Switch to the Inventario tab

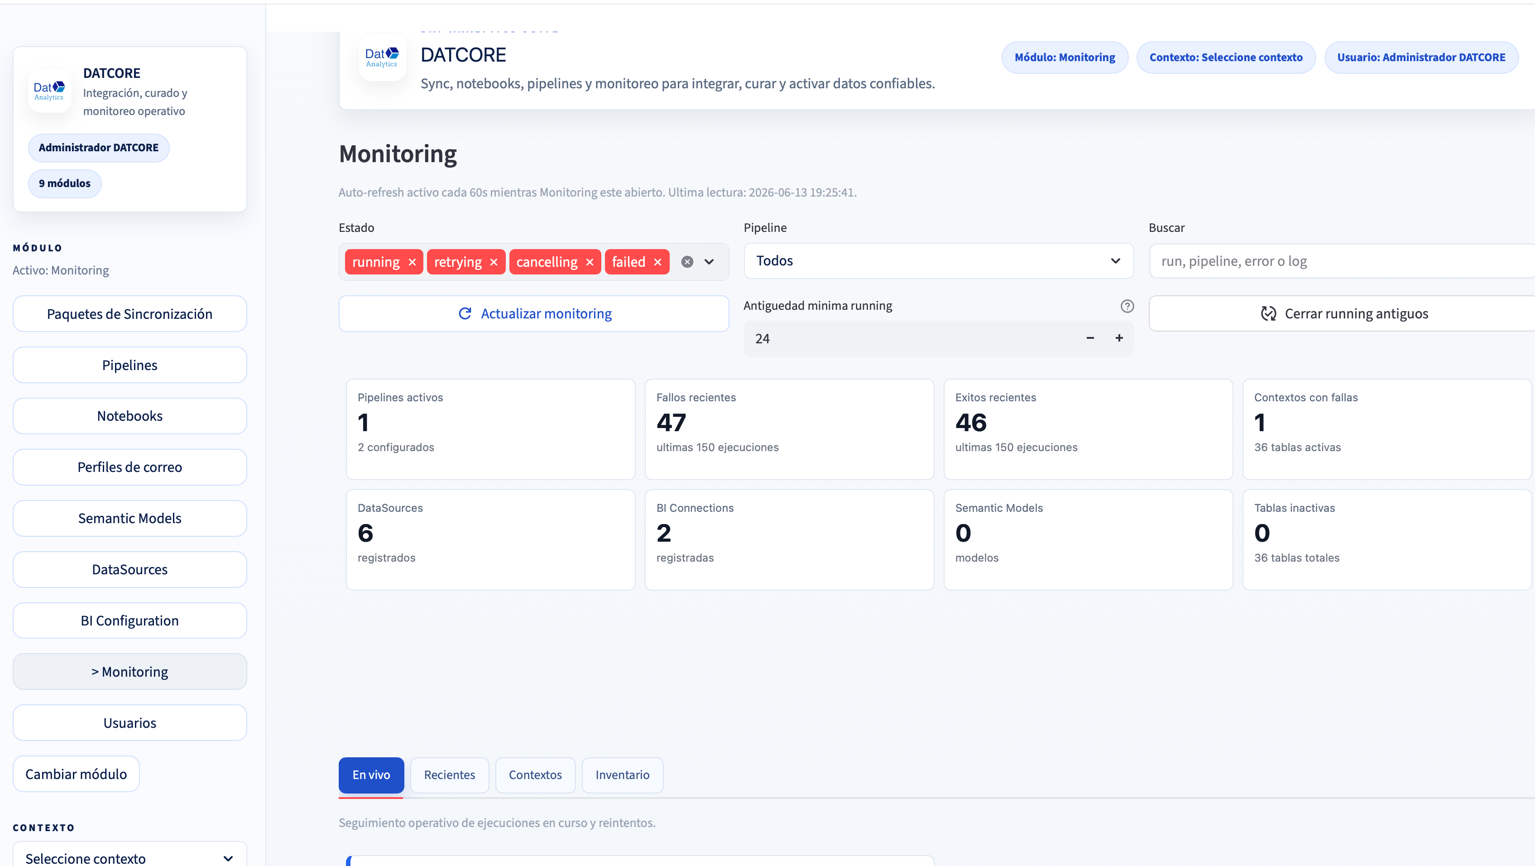coord(622,775)
